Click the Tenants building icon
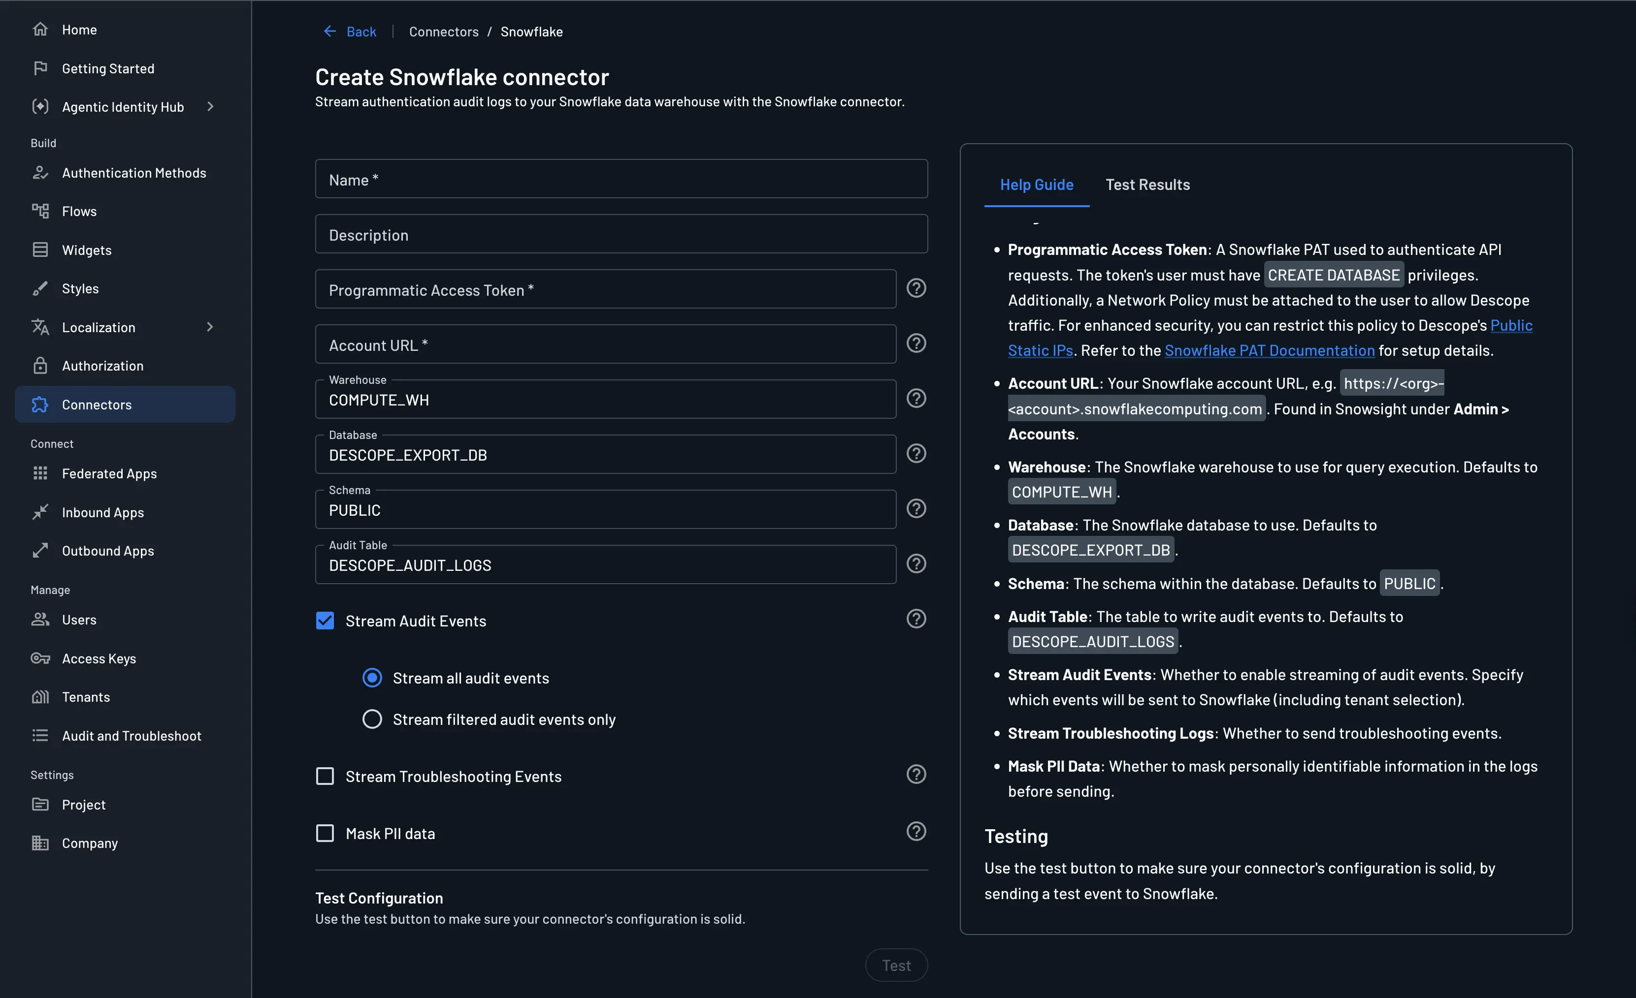The width and height of the screenshot is (1636, 998). 40,697
